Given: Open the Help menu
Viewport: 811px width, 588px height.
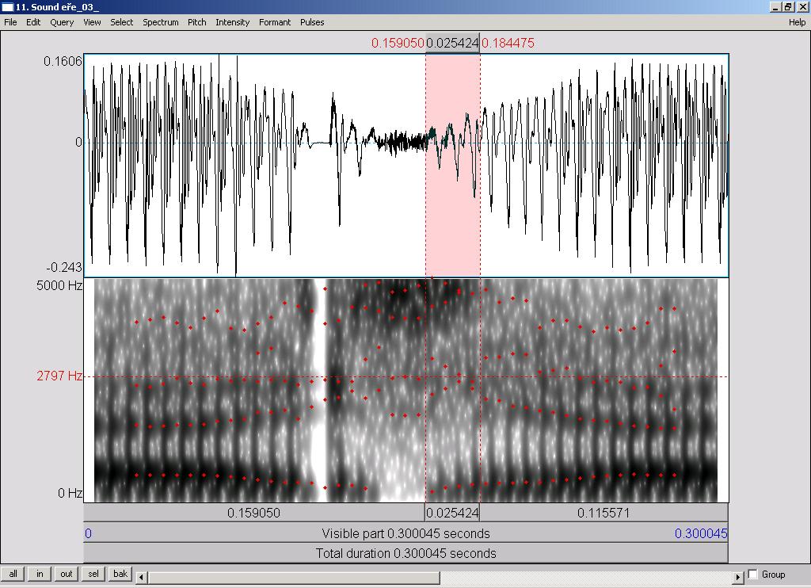Looking at the screenshot, I should pyautogui.click(x=797, y=22).
